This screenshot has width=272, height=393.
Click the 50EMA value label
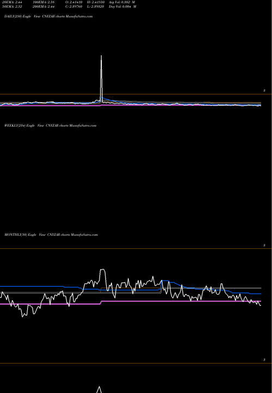coord(13,7)
